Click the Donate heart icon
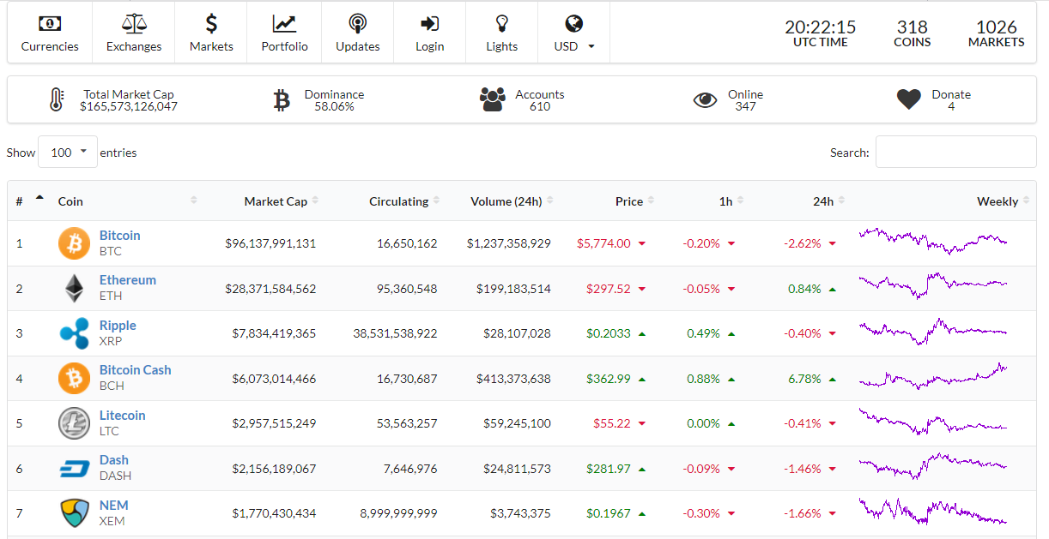This screenshot has width=1049, height=539. pyautogui.click(x=909, y=100)
